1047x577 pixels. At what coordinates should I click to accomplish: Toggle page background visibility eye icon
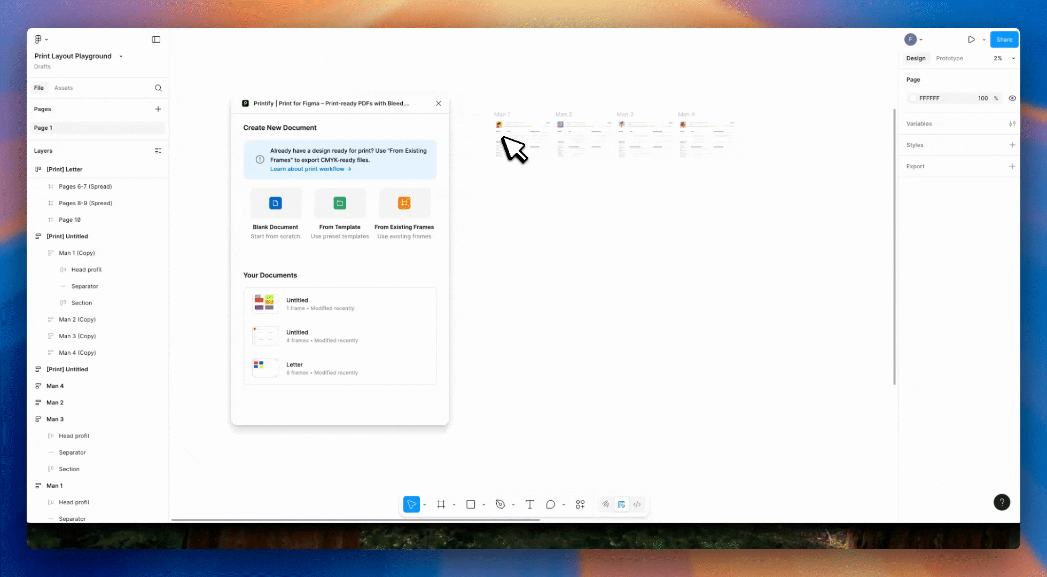[1013, 98]
